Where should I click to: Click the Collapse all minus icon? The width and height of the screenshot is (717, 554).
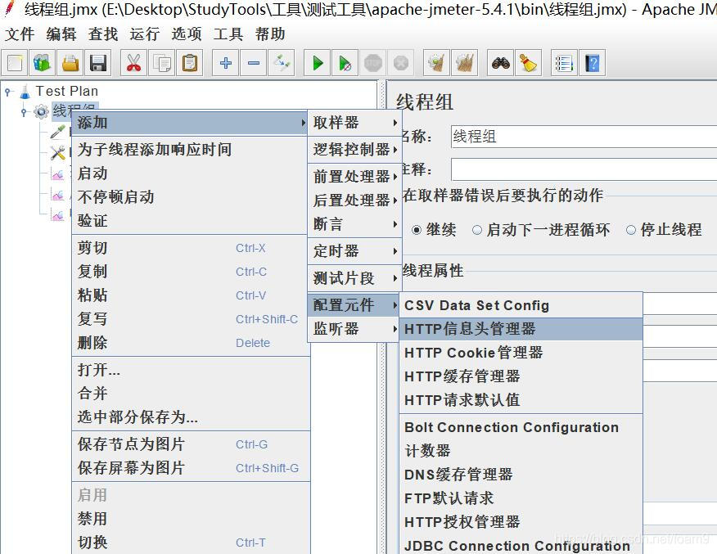click(x=254, y=63)
